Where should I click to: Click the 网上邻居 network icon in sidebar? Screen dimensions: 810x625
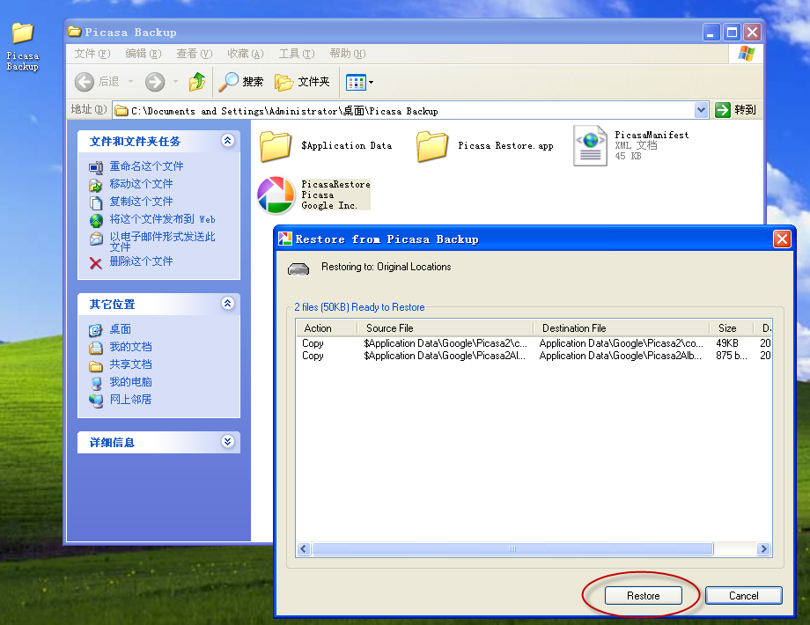coord(96,401)
